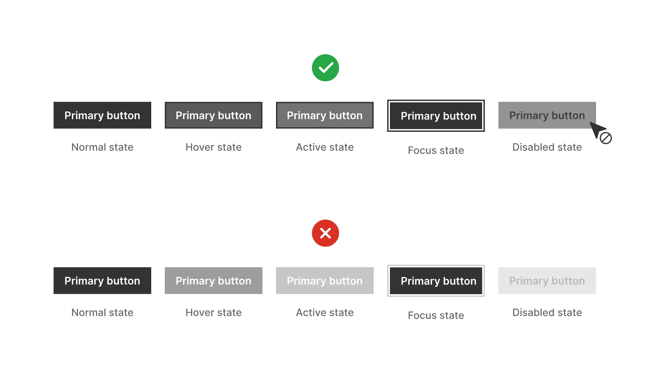Click the light gray Hover state button below

[213, 281]
